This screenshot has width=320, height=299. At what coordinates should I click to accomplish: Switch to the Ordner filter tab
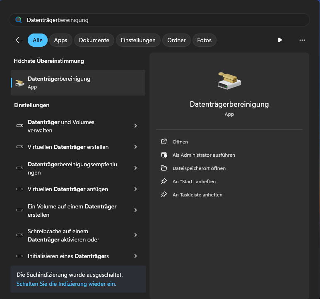pos(176,40)
